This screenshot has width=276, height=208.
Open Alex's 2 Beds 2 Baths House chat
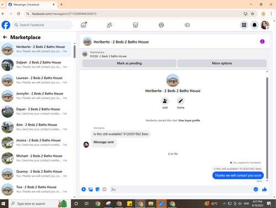[36, 127]
